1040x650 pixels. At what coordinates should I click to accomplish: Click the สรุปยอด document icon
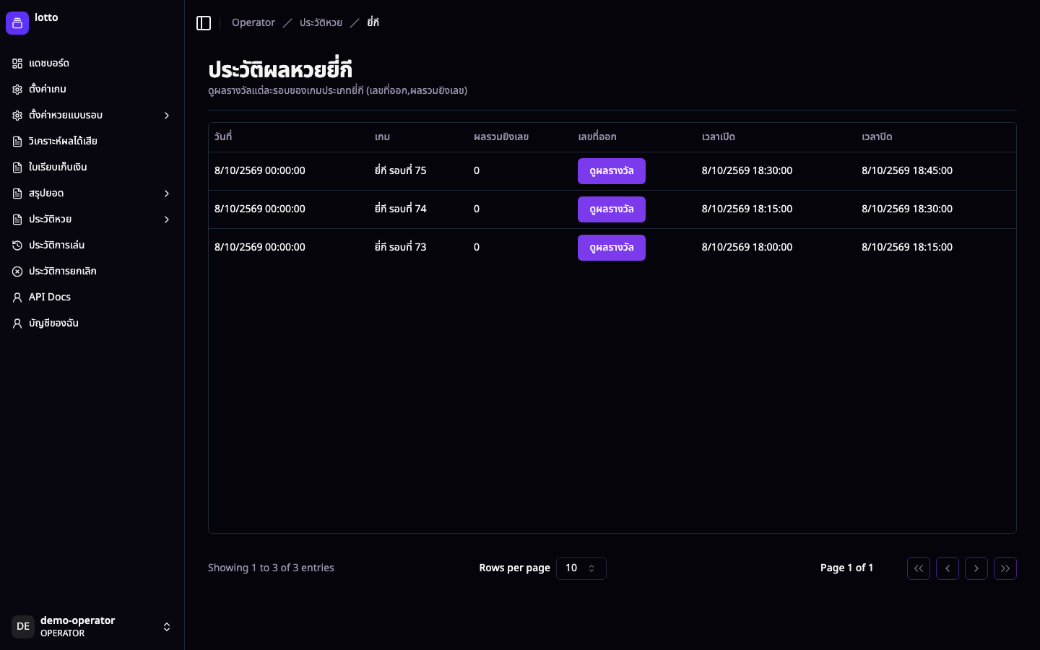click(x=17, y=194)
